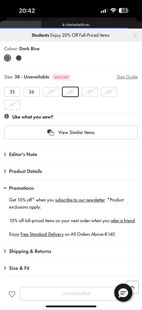The image size is (142, 310).
Task: Tap the info icon beside Like what you saw
Action: tap(7, 117)
